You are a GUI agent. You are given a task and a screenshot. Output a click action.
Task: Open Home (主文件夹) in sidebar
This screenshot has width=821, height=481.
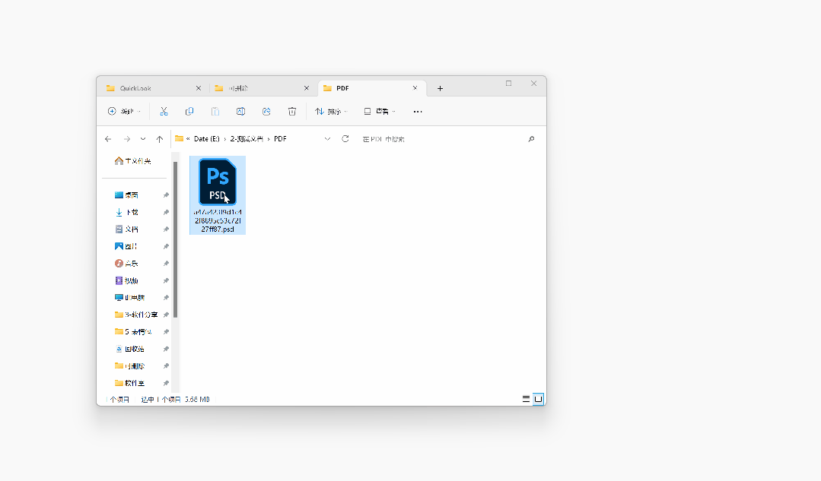point(133,161)
